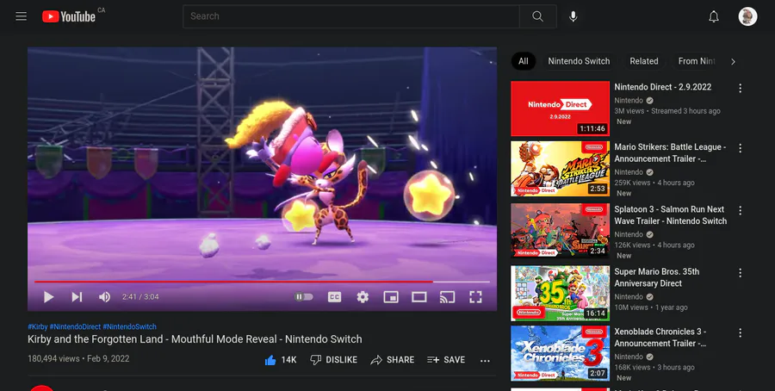This screenshot has height=391, width=775.
Task: Open the account avatar menu
Action: coord(747,16)
